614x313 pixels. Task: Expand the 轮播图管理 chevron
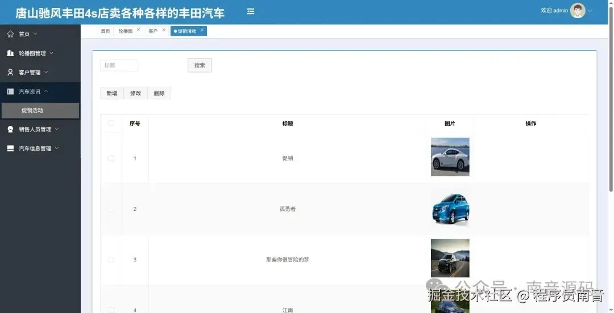click(x=51, y=53)
